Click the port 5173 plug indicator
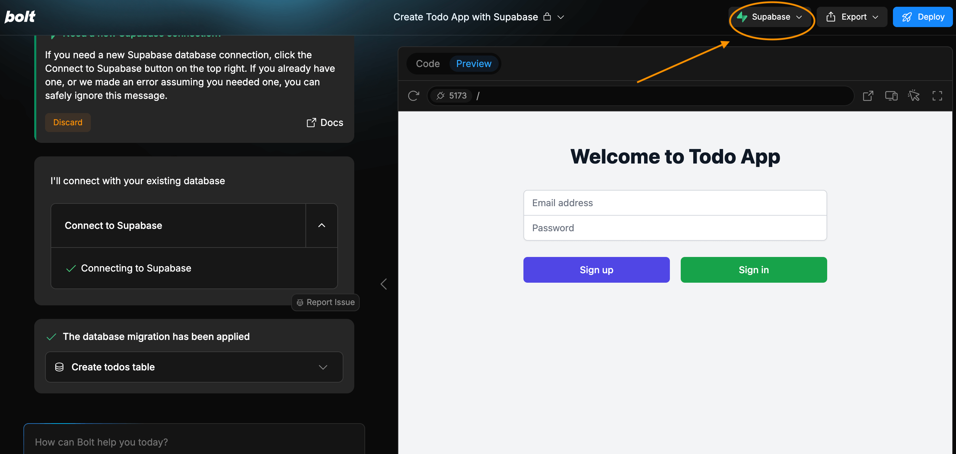 click(x=452, y=95)
